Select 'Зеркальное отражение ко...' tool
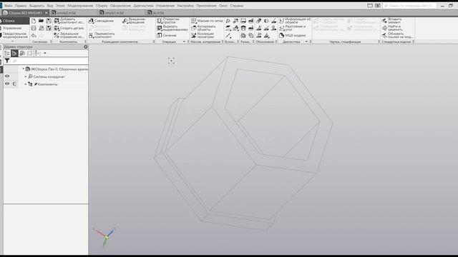The image size is (458, 257). [69, 35]
